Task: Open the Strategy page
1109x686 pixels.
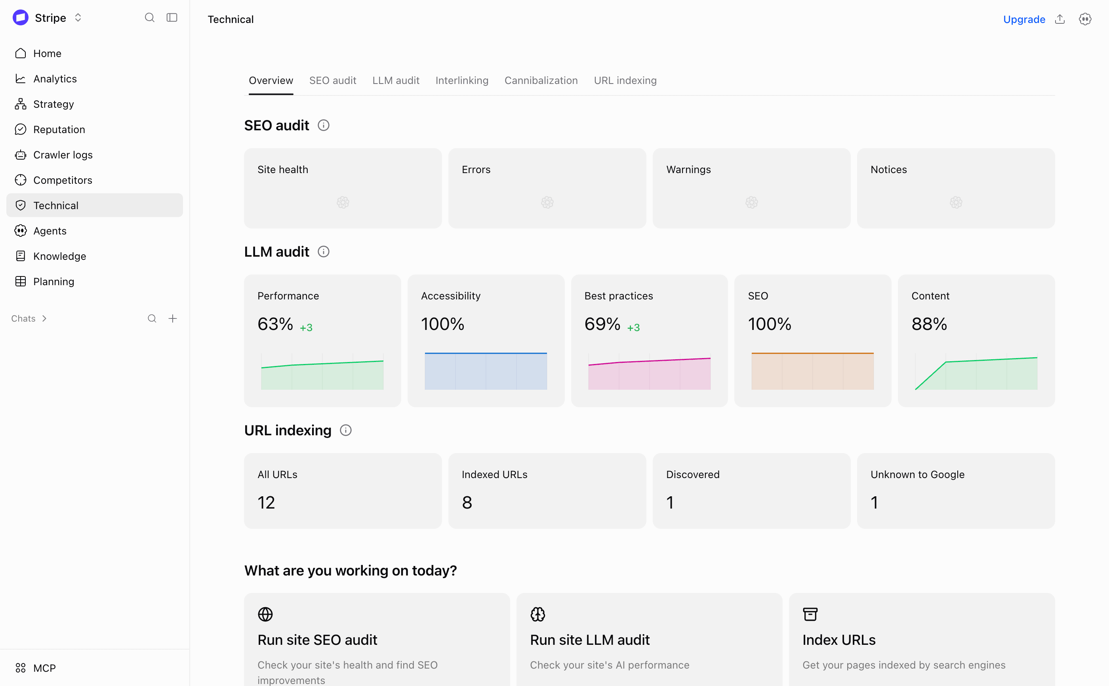Action: pos(94,104)
